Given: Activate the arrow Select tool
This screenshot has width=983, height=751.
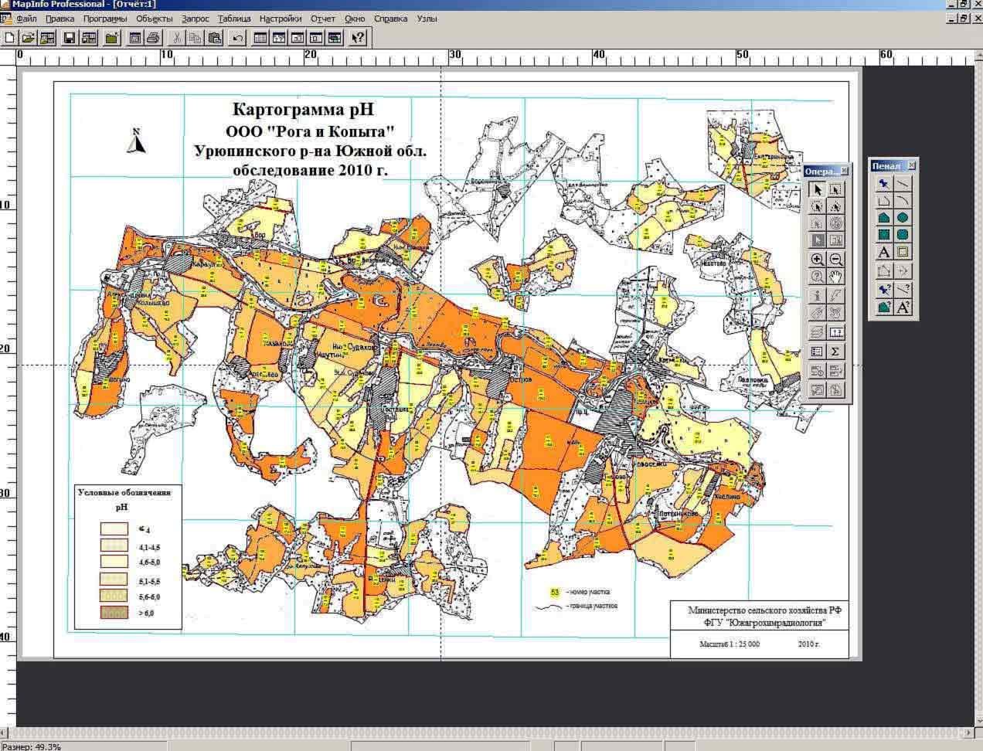Looking at the screenshot, I should [818, 189].
